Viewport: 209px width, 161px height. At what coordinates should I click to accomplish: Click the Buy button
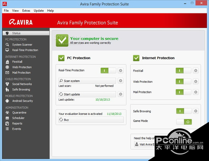tap(91, 120)
